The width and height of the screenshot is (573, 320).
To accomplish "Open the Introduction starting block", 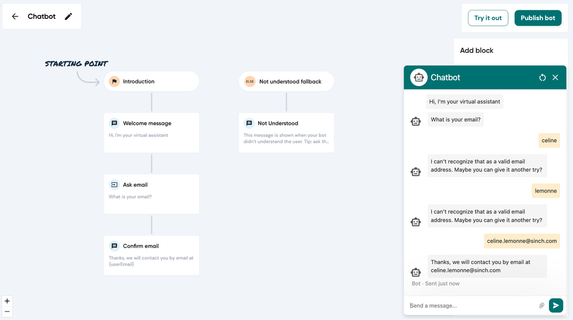I will (x=152, y=81).
